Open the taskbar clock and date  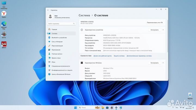coord(189,108)
